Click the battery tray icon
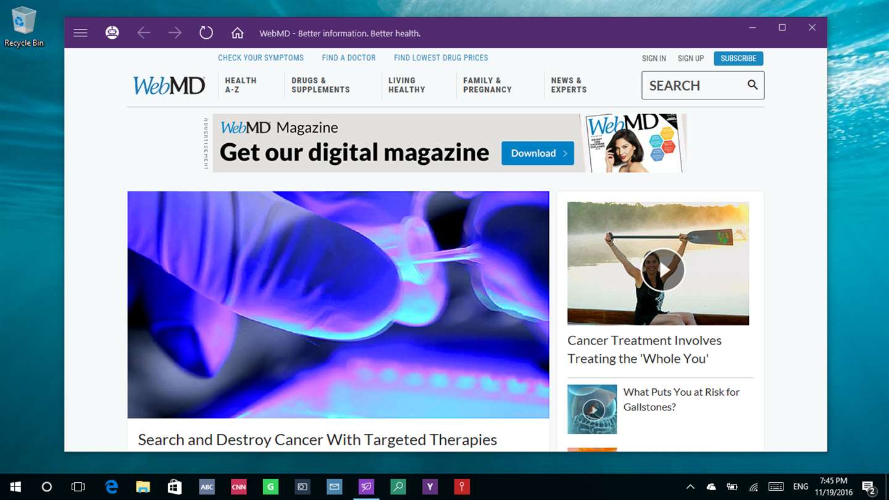Screen dimensions: 889x500 pos(732,487)
